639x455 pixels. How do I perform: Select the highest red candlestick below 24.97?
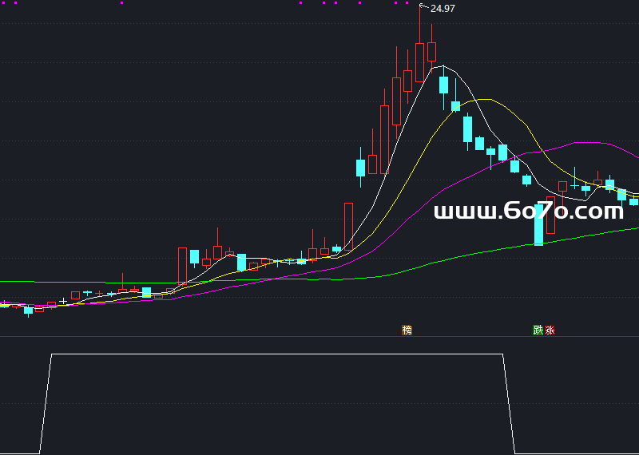(x=420, y=61)
